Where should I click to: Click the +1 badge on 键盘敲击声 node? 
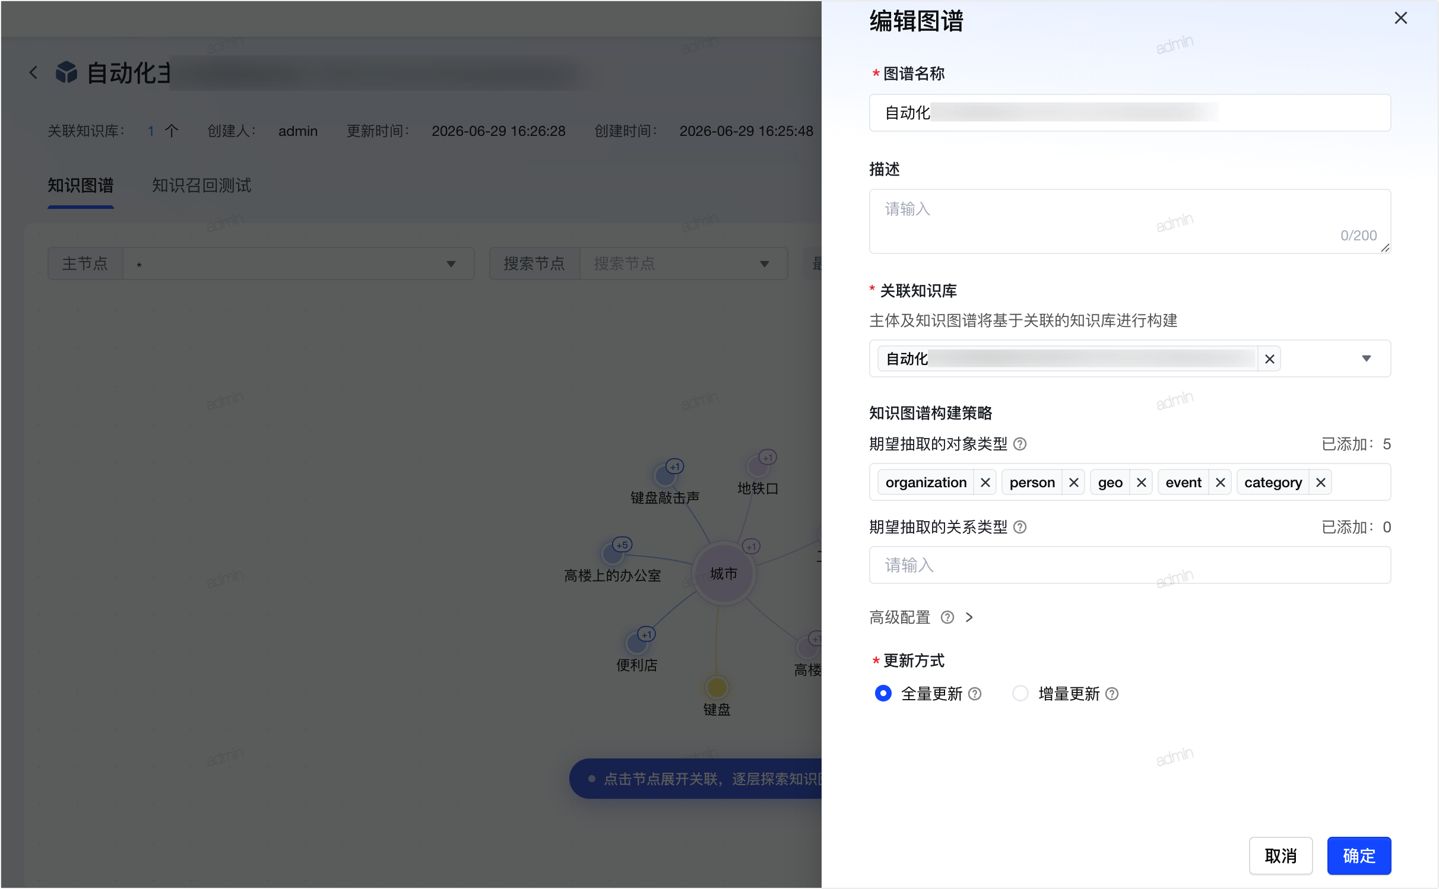674,466
